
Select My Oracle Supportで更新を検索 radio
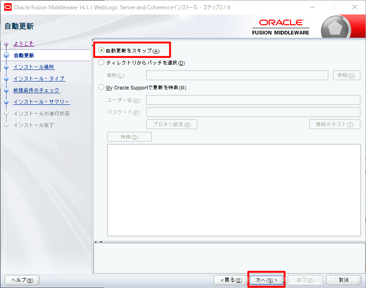click(x=101, y=87)
